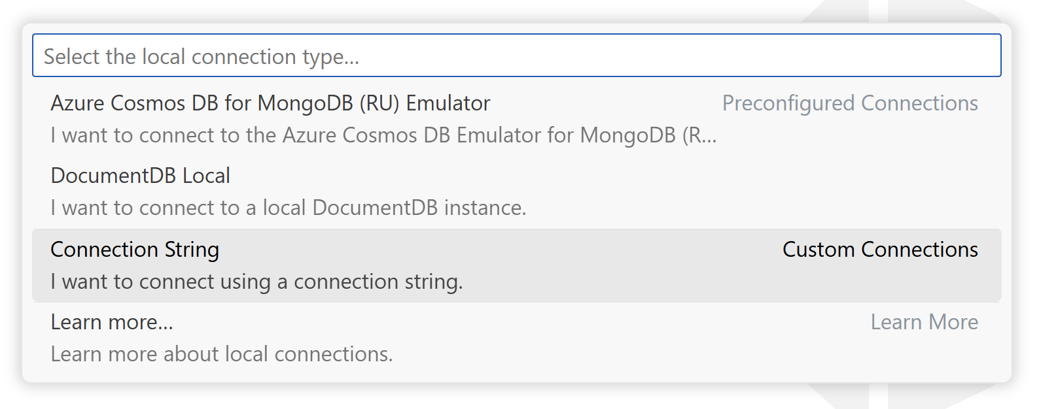Click the Azure Cosmos DB Emulator description text
Viewport: 1039px width, 409px height.
383,135
